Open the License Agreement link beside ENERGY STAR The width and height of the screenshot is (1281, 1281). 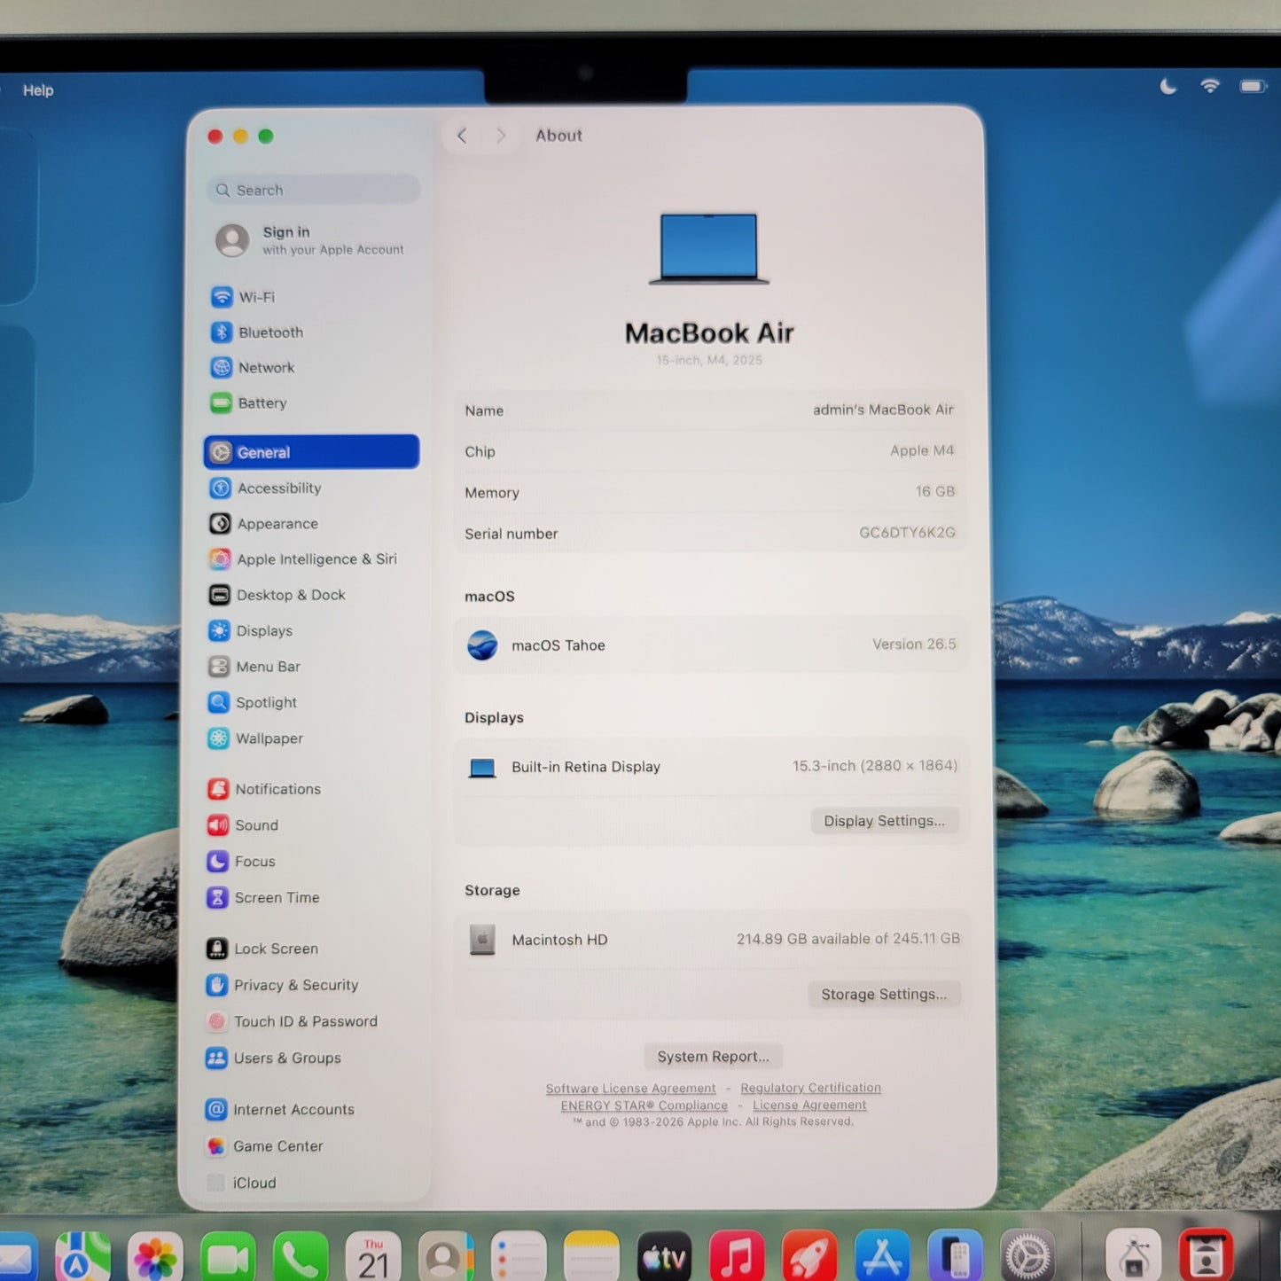click(x=809, y=1105)
